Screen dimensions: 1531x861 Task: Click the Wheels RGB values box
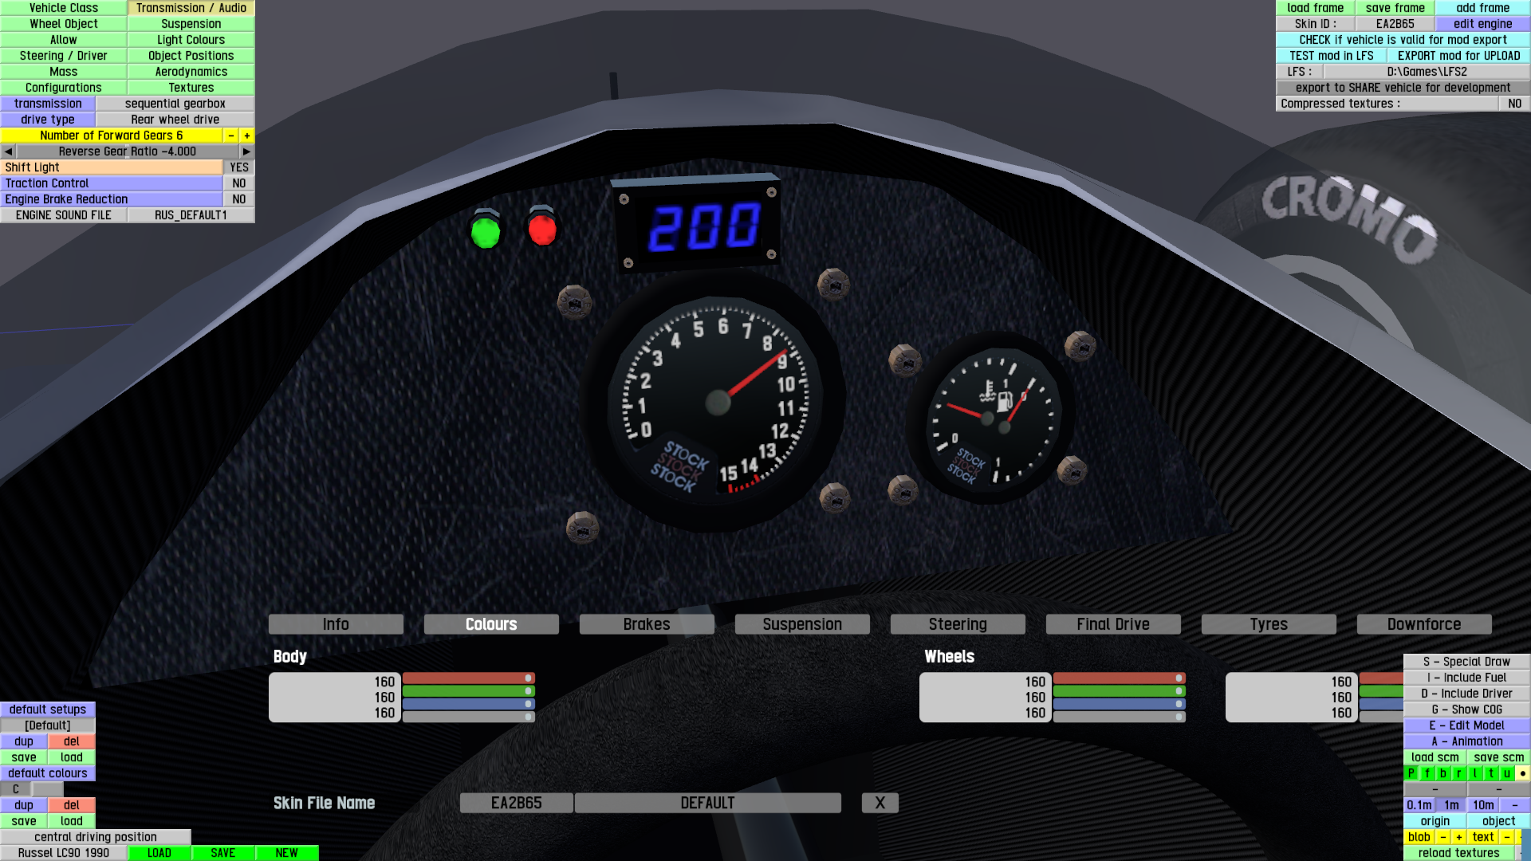[x=986, y=698]
